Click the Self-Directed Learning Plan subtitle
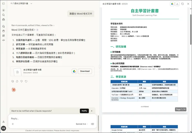Viewport: 192px width, 133px height. [x=145, y=15]
